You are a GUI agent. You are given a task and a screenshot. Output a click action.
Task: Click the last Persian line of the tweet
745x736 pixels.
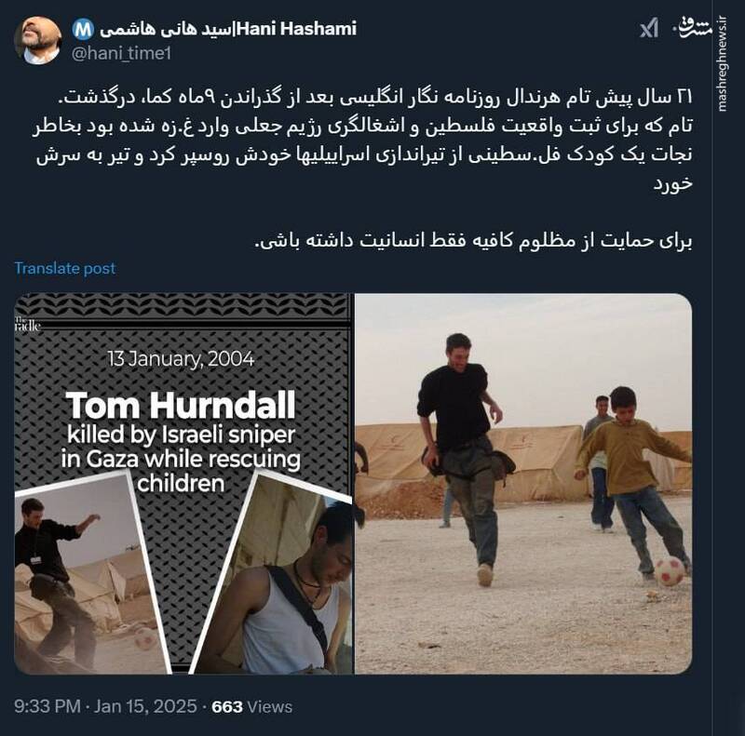coord(473,240)
